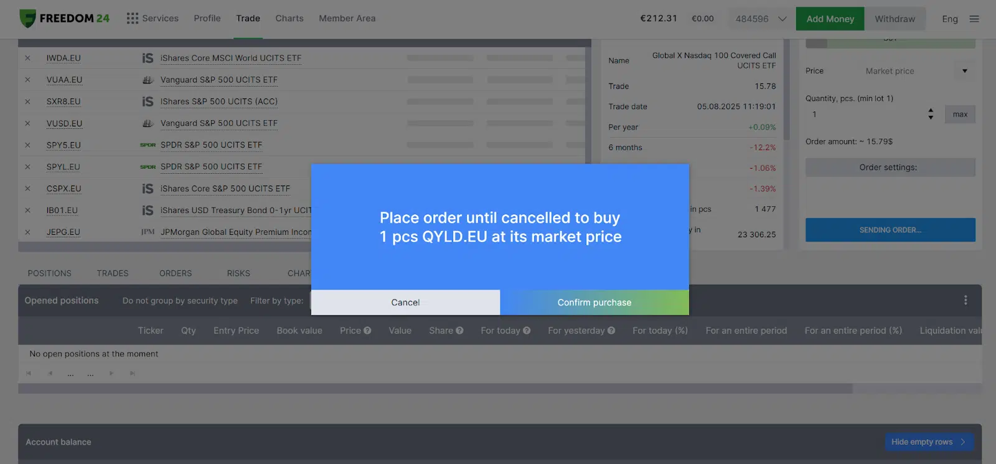The width and height of the screenshot is (996, 464).
Task: Cancel the order confirmation dialog
Action: click(x=405, y=303)
